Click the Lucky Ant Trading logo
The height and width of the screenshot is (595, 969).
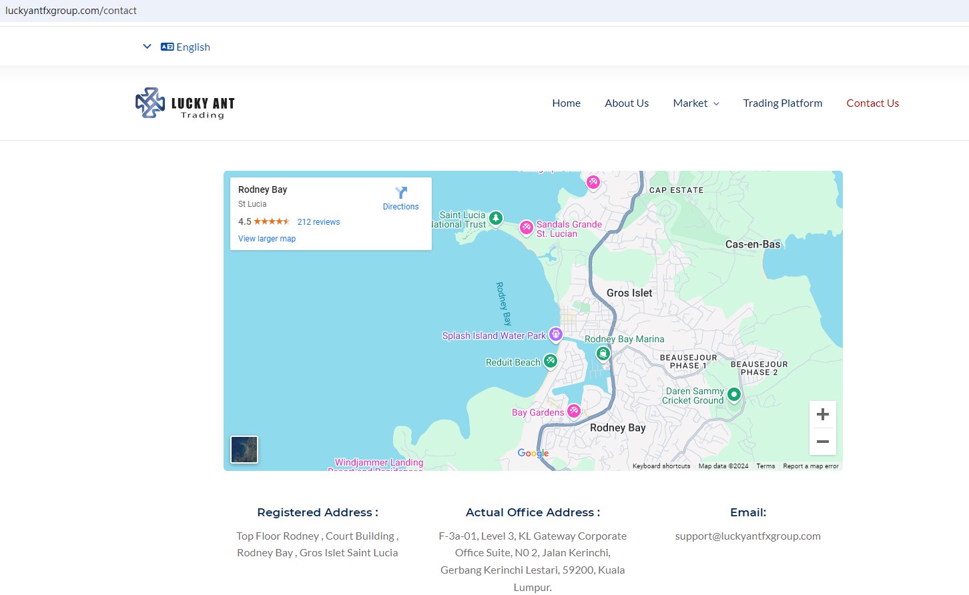185,103
